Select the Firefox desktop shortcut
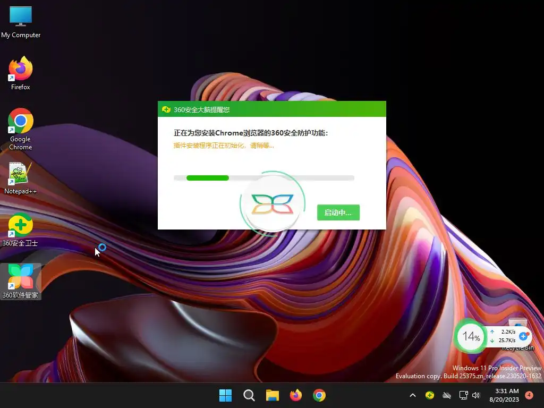The image size is (544, 408). [x=21, y=73]
